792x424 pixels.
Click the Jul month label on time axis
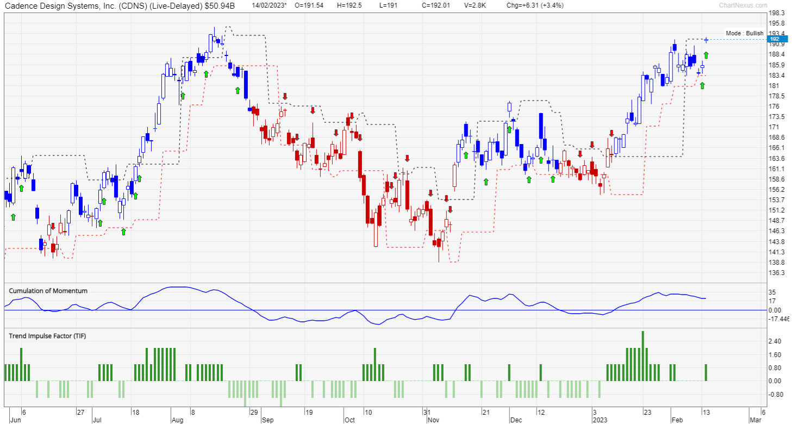[97, 420]
